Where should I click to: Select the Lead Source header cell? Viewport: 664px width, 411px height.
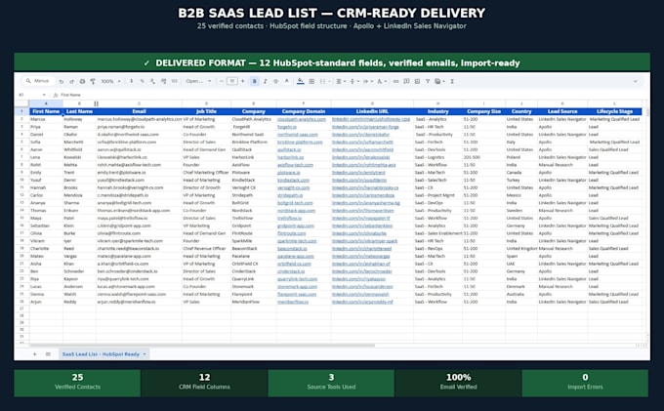(x=562, y=111)
